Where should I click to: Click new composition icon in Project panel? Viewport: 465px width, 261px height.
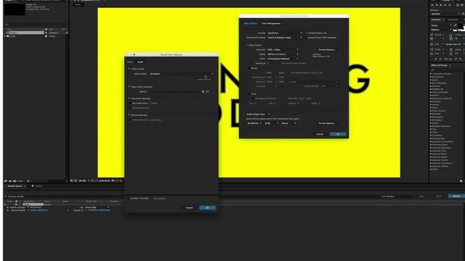tap(15, 181)
